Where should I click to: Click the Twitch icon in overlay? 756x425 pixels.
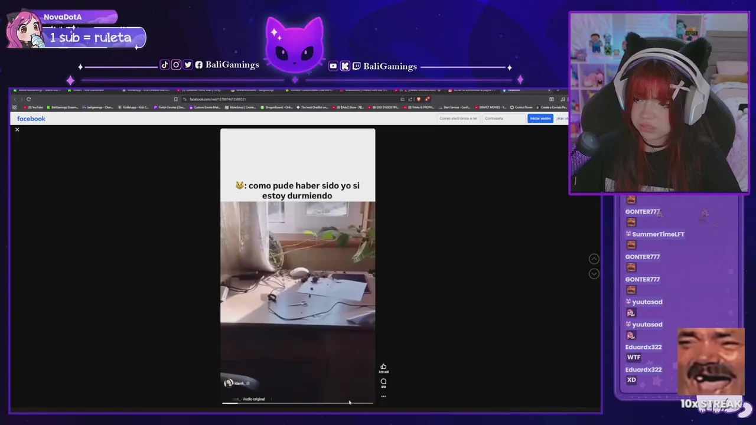point(356,66)
